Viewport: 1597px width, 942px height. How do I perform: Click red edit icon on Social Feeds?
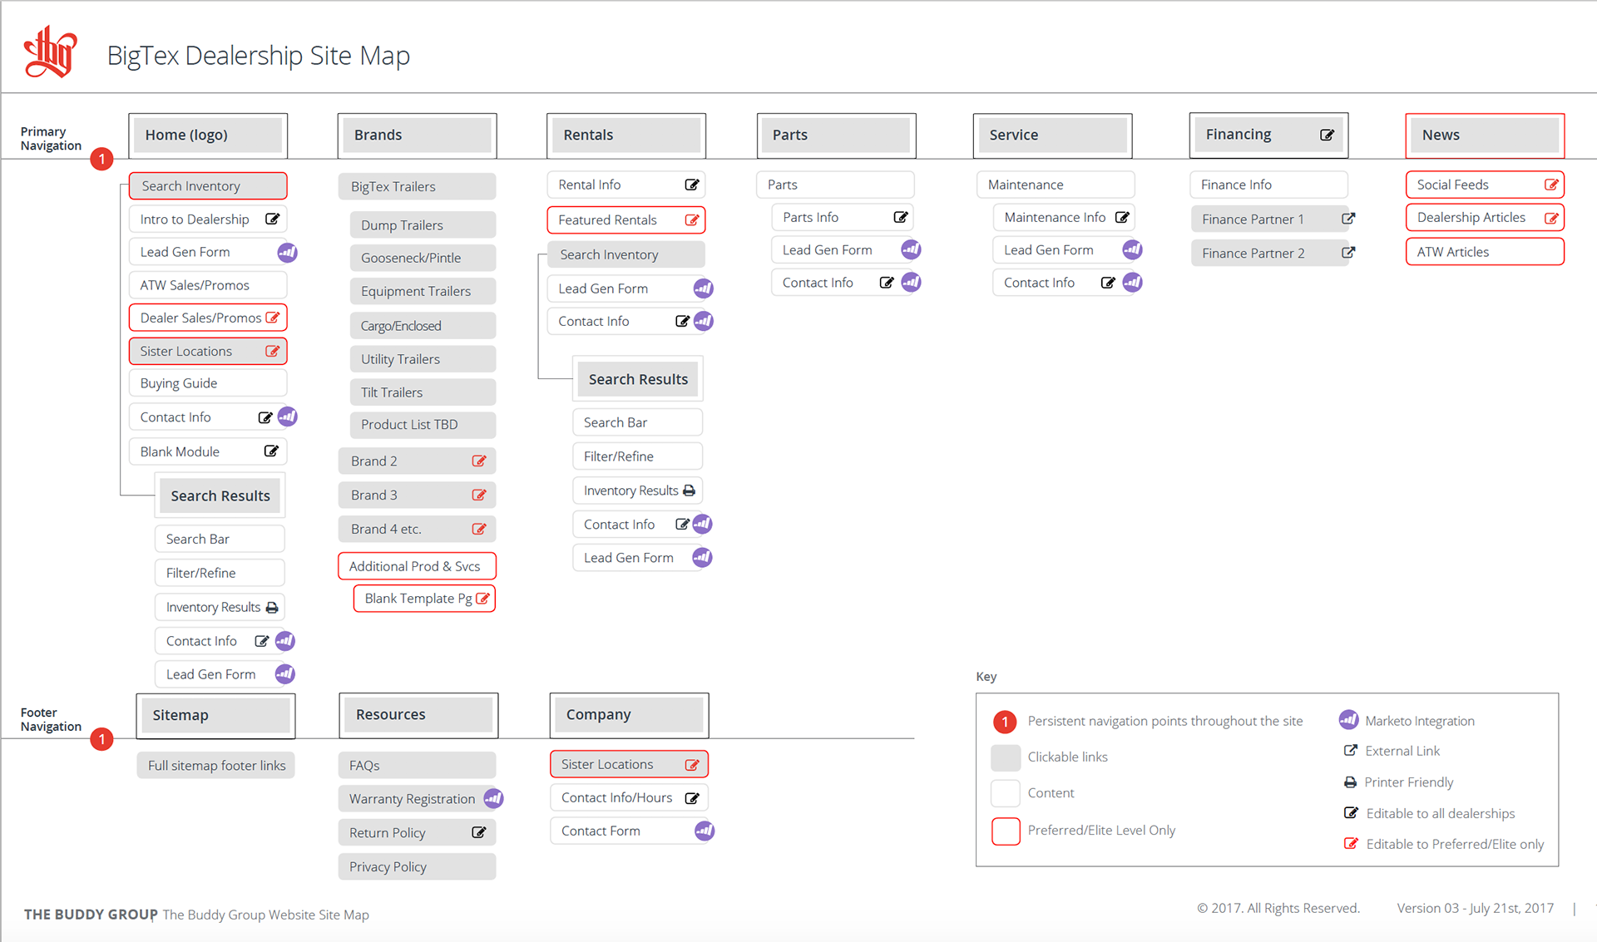[x=1550, y=185]
